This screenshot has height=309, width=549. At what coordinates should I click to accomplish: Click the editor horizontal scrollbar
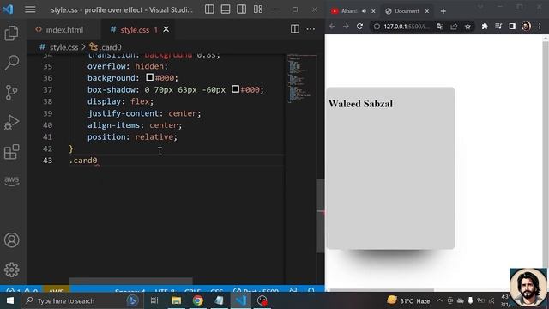pos(130,281)
